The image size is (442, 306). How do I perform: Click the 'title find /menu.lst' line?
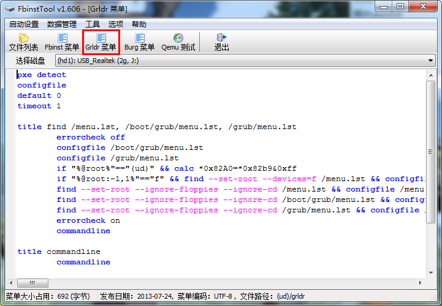point(157,127)
